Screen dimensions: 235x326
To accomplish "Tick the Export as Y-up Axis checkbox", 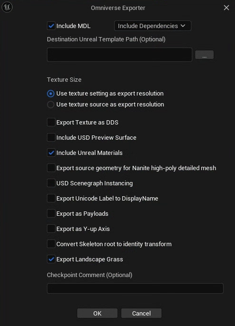I will point(51,229).
